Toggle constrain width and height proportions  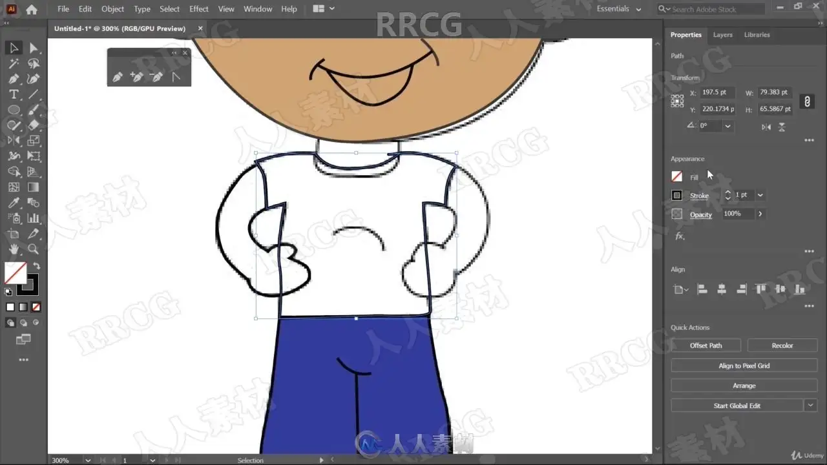click(806, 101)
